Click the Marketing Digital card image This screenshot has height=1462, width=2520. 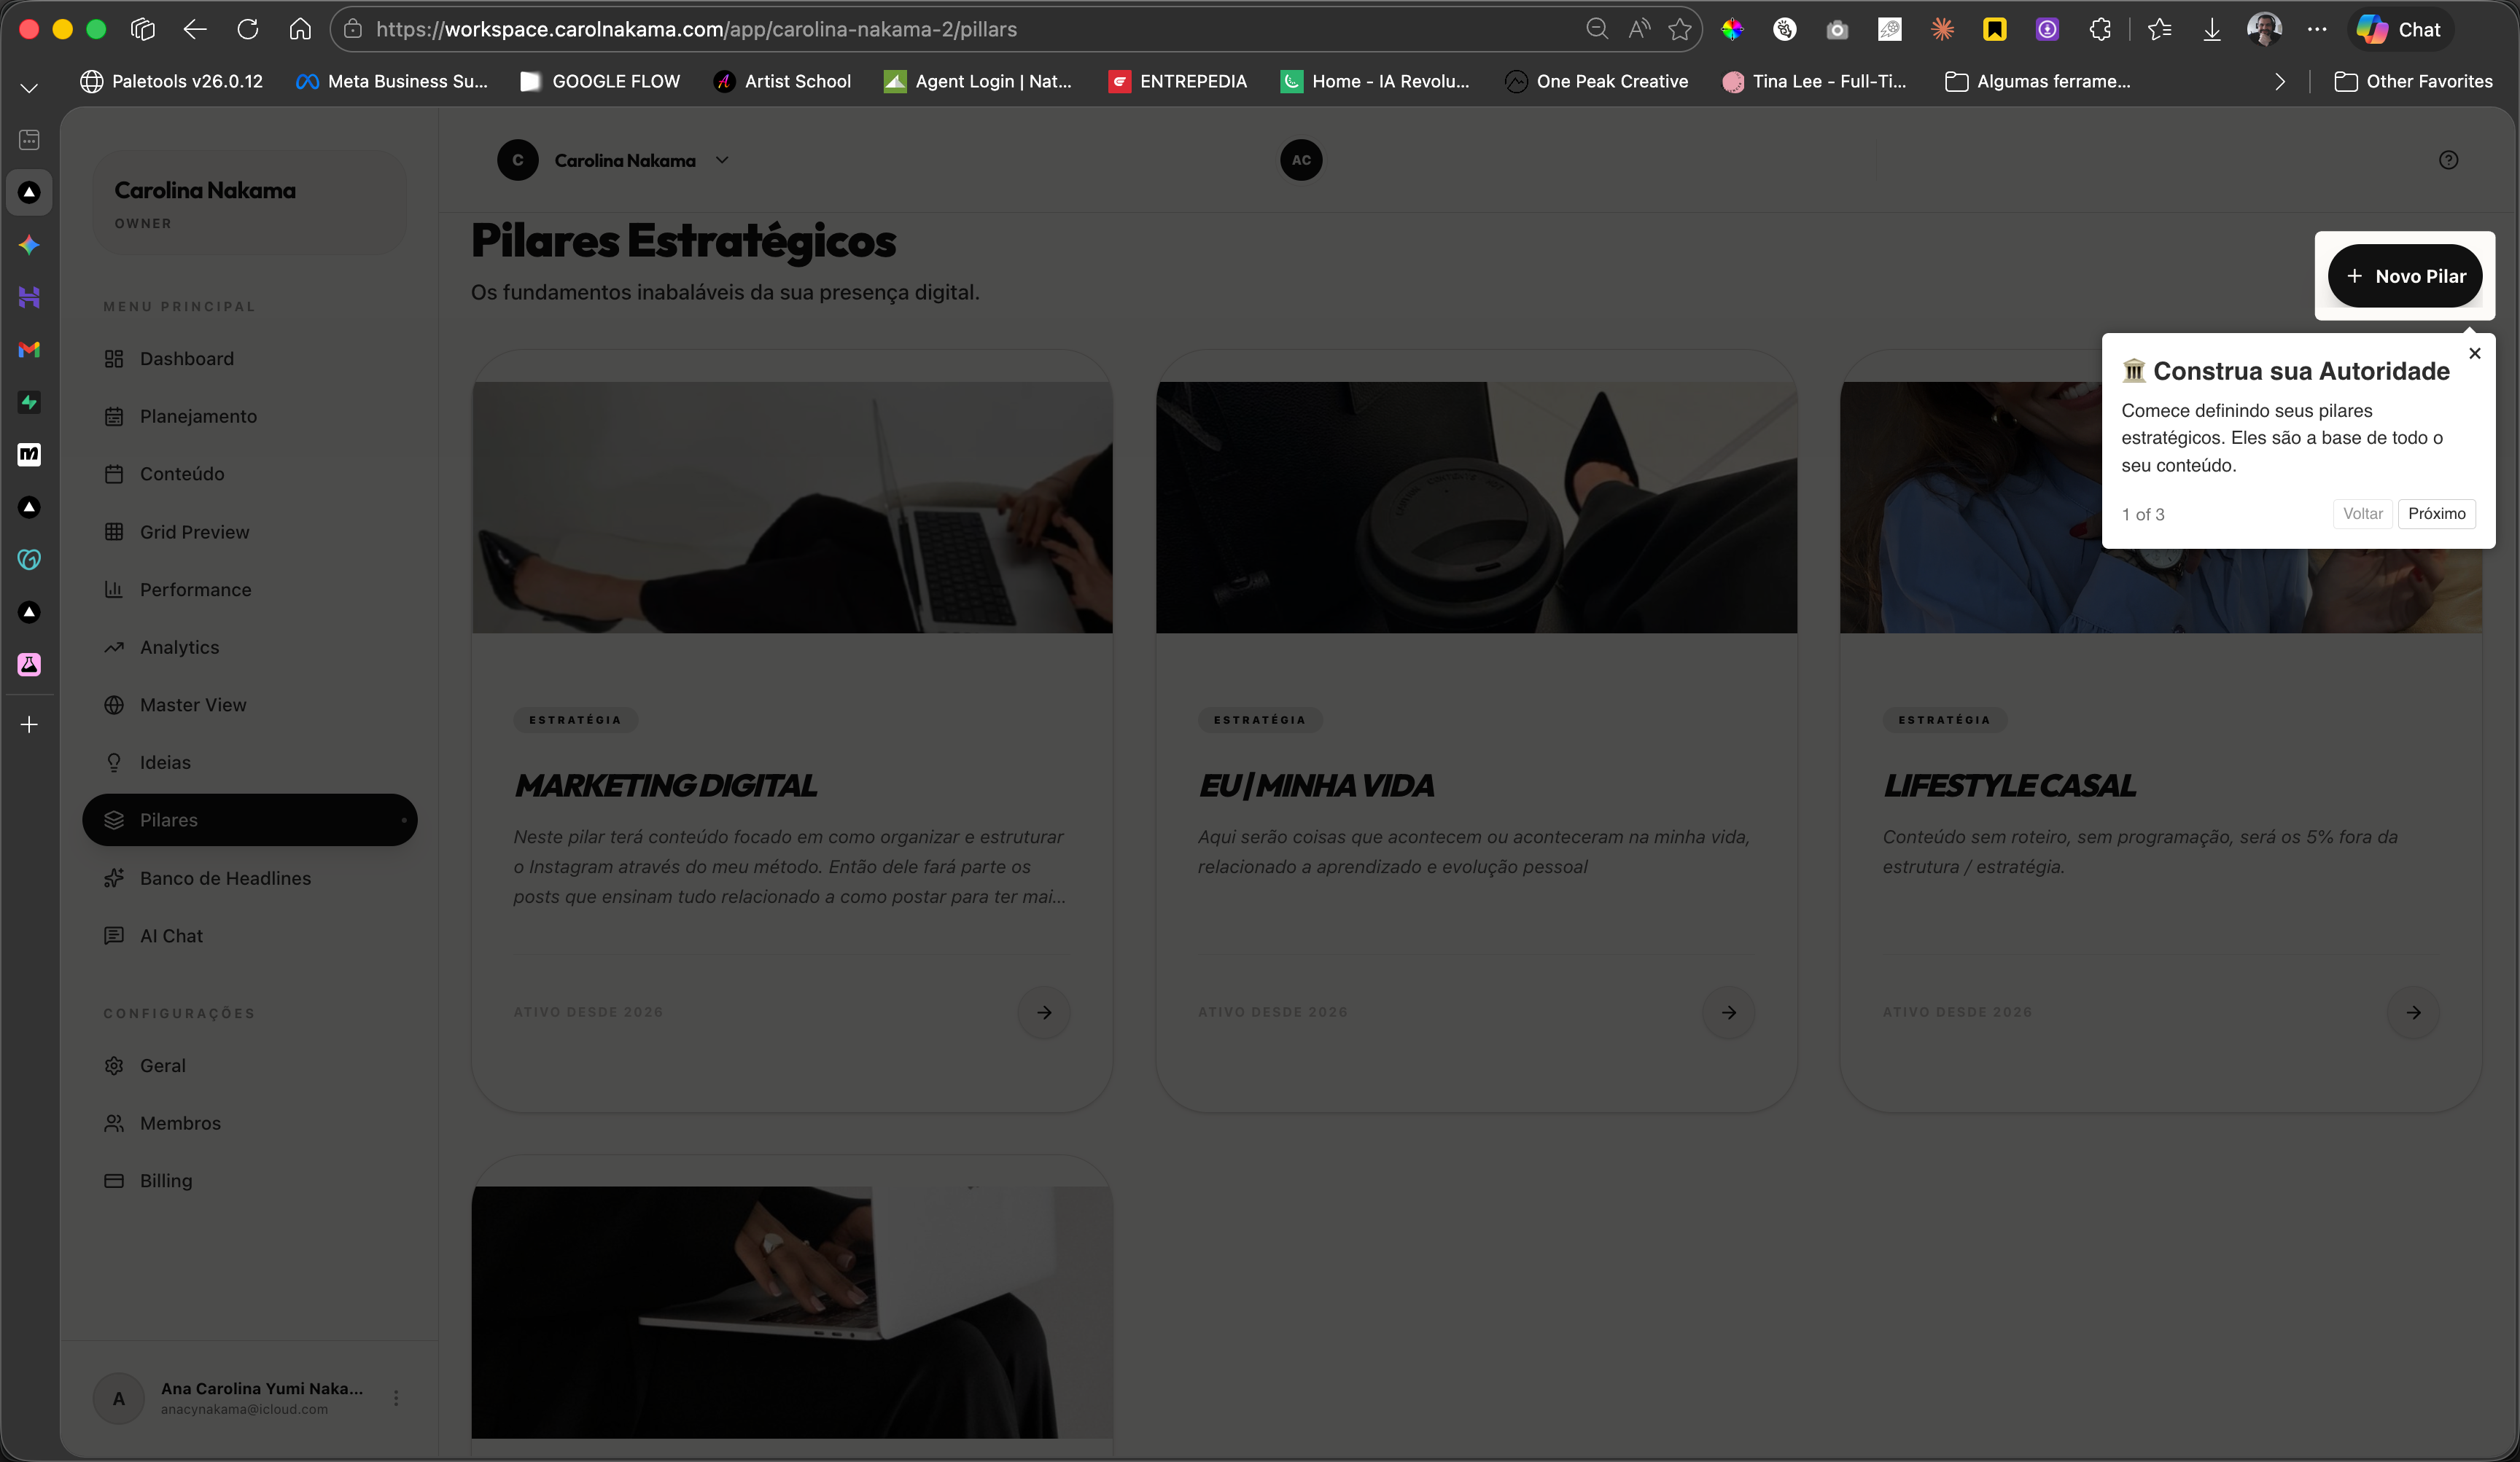coord(792,507)
